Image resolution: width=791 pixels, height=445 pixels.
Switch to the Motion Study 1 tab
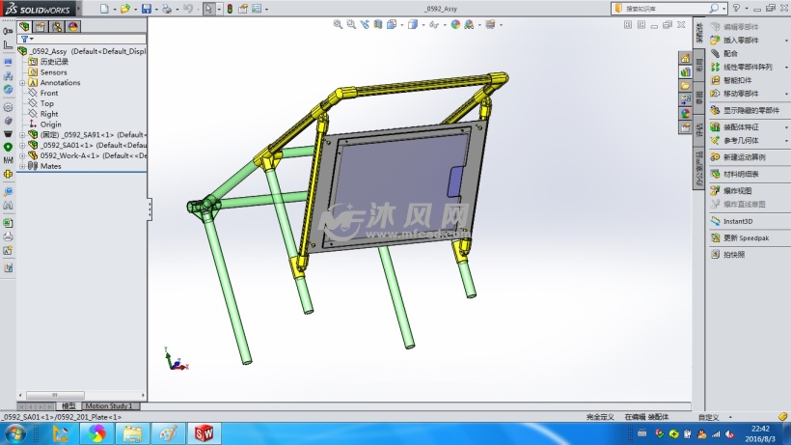[x=116, y=406]
